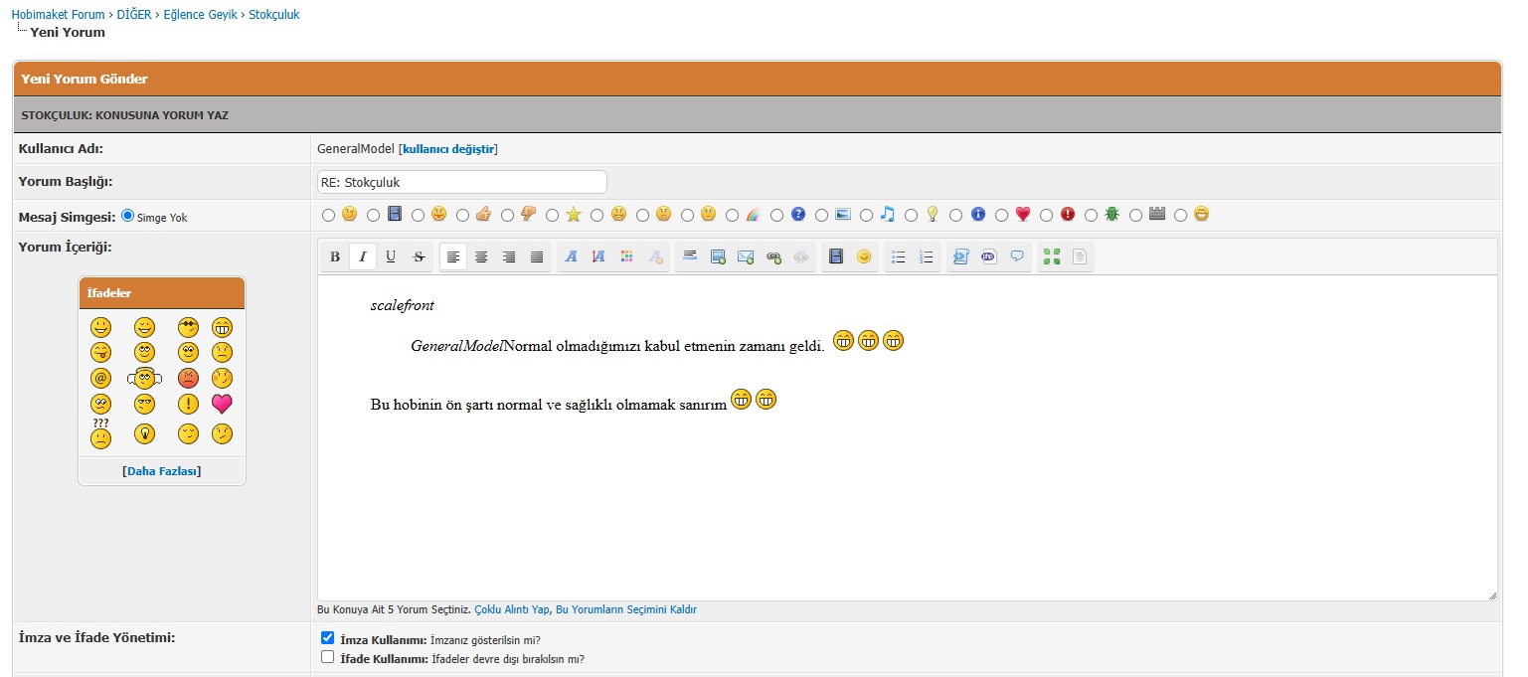The image size is (1528, 677).
Task: Open the font name dropdown
Action: (571, 257)
